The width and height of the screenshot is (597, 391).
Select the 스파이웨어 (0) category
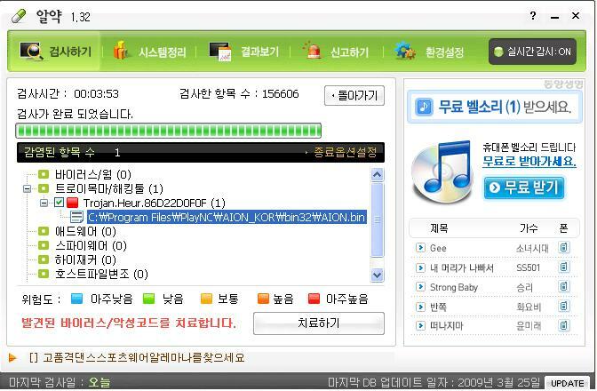pos(91,245)
